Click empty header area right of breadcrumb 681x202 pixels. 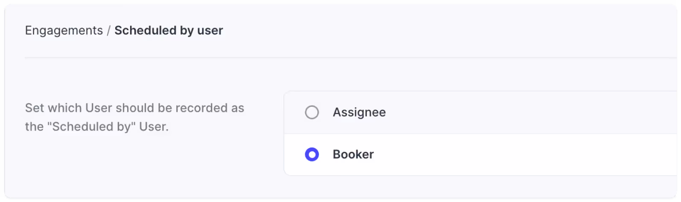(448, 31)
